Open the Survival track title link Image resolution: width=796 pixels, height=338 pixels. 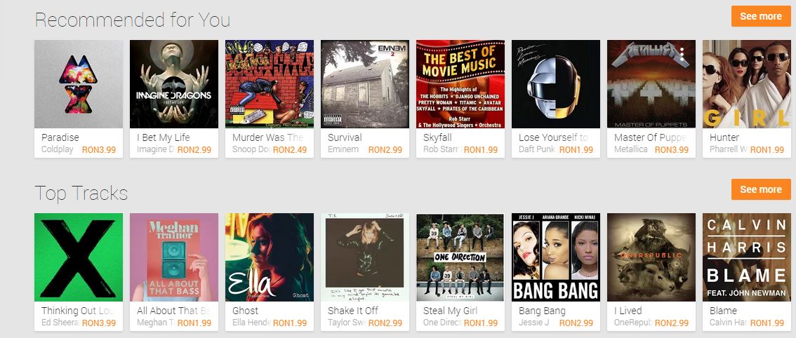(x=345, y=137)
